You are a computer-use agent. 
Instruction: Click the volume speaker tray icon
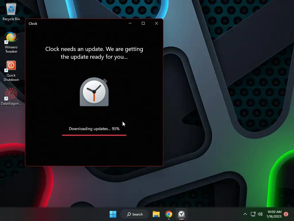(x=260, y=214)
